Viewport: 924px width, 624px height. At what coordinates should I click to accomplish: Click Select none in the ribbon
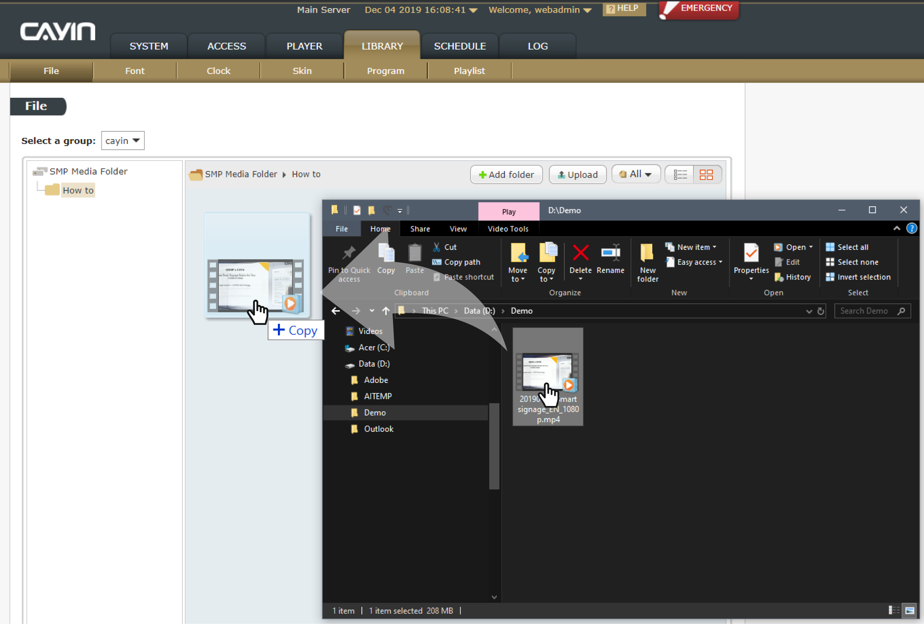[x=852, y=262]
